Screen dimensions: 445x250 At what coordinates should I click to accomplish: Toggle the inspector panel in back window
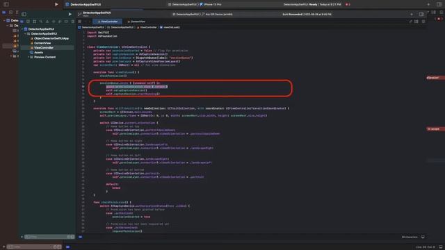439,4
